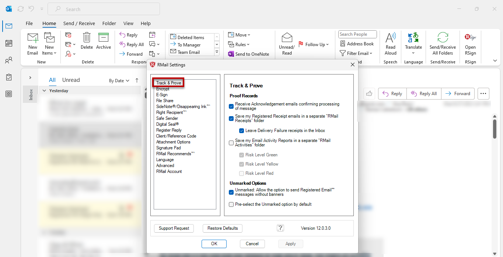Open the New Items menu button
This screenshot has height=257, width=503.
pos(49,44)
